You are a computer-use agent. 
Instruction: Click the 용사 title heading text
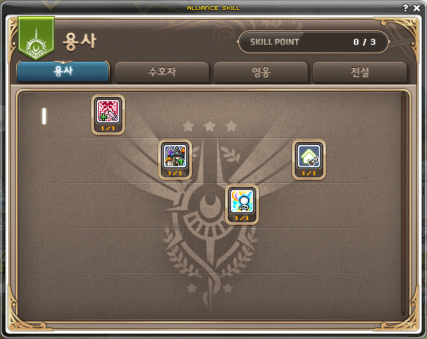tap(79, 41)
